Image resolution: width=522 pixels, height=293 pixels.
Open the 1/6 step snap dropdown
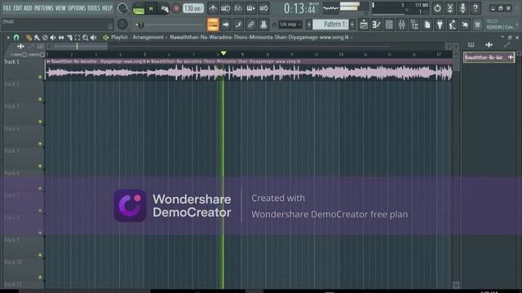290,24
